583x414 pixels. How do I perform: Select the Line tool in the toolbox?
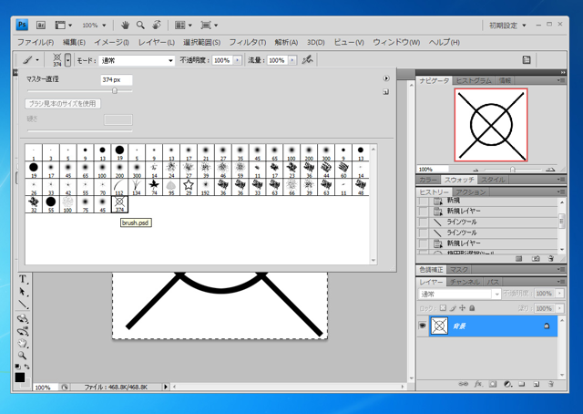[22, 305]
